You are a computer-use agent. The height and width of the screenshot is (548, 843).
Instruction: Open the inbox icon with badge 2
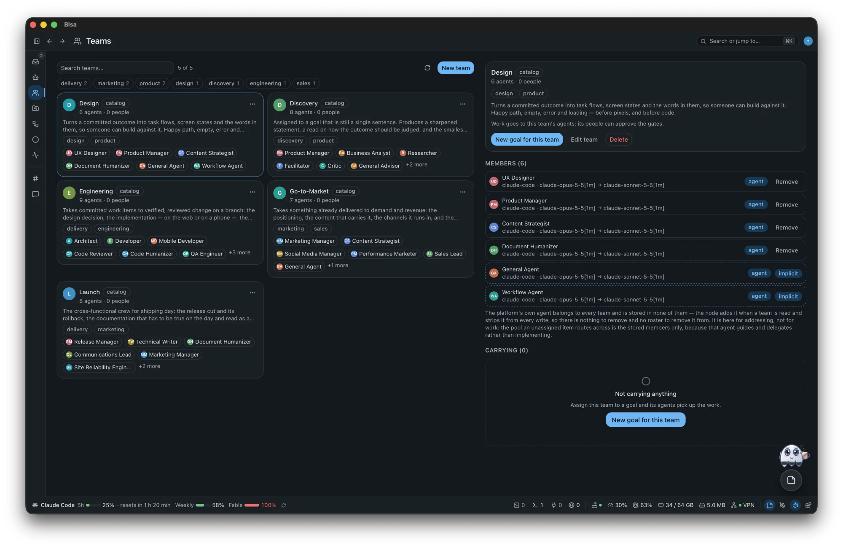tap(36, 62)
